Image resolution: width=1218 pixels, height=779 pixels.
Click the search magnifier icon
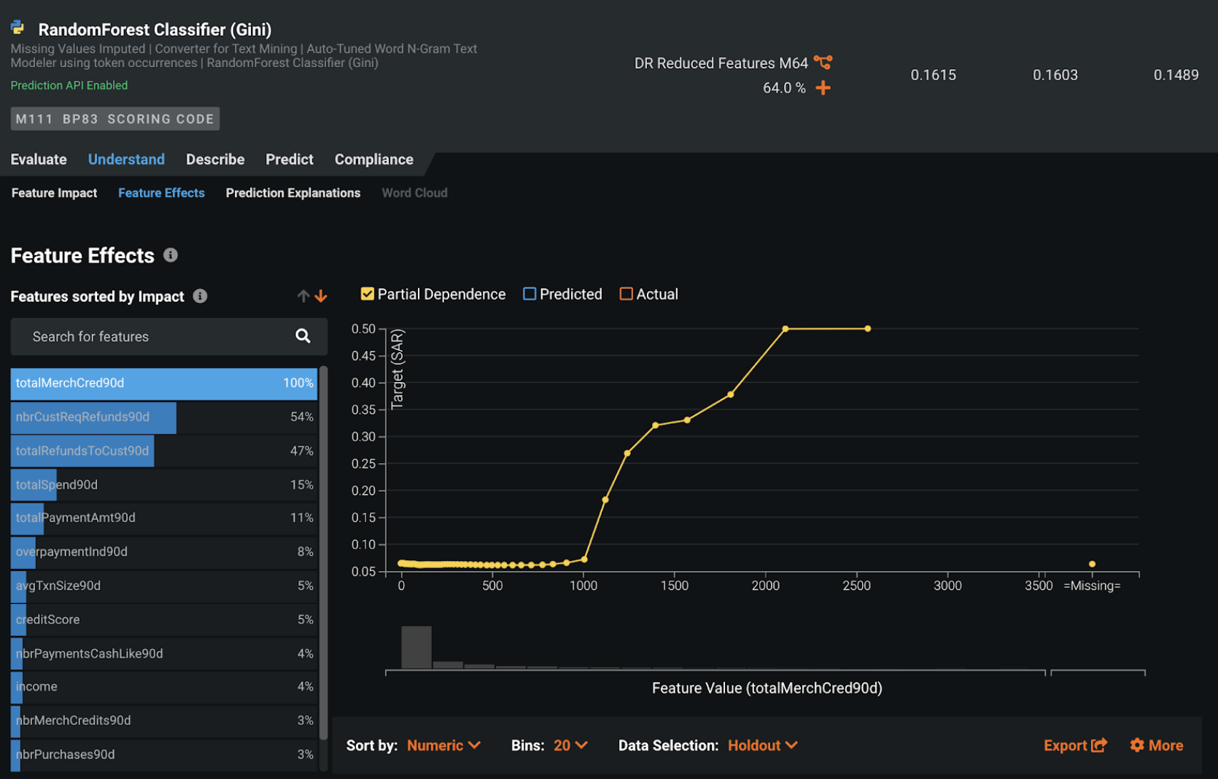(x=303, y=336)
